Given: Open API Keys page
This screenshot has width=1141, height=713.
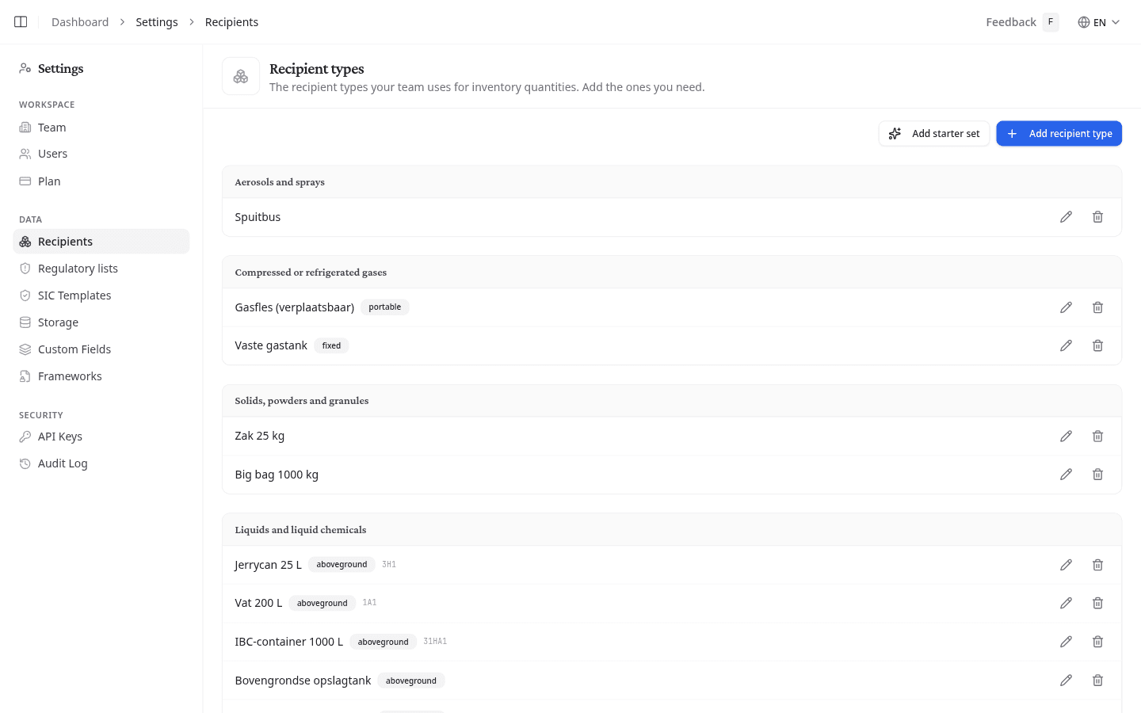Looking at the screenshot, I should point(101,437).
